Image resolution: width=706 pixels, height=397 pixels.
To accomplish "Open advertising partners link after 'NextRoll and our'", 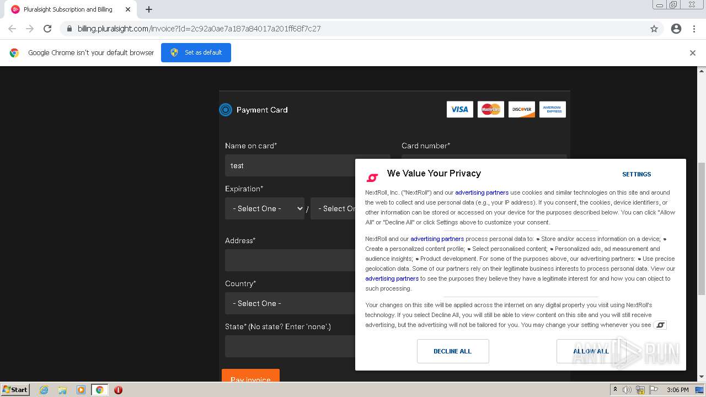I will tap(437, 239).
